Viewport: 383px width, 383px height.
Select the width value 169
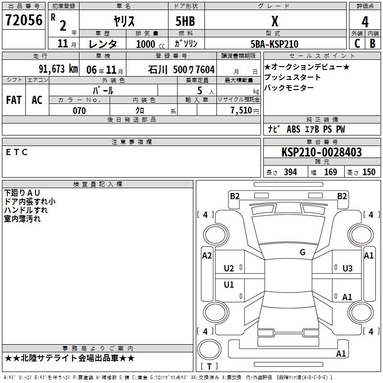coord(330,172)
